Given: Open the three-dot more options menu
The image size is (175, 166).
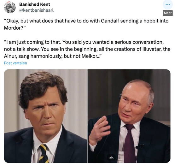Looking at the screenshot, I should coord(168,4).
